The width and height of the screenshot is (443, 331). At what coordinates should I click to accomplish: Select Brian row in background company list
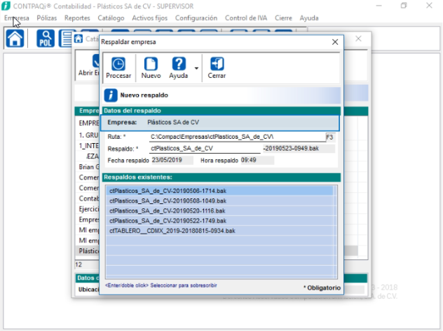pyautogui.click(x=89, y=167)
